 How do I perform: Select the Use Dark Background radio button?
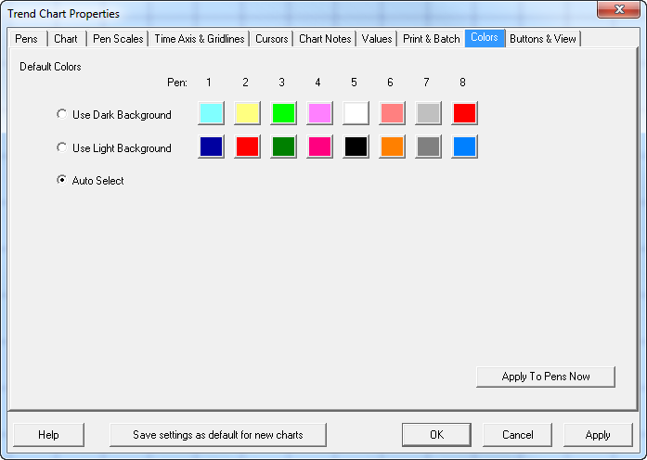(62, 115)
